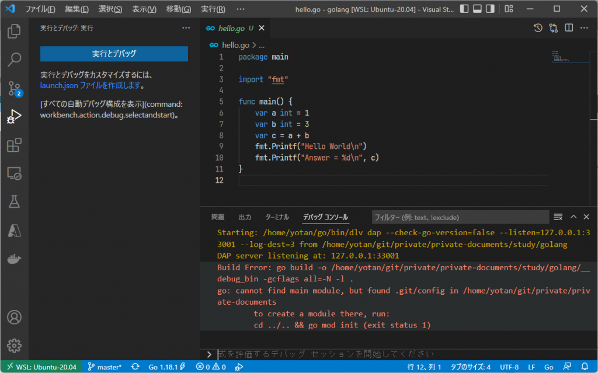Viewport: 598px width, 373px height.
Task: Open the 表示(V) menu
Action: 144,9
